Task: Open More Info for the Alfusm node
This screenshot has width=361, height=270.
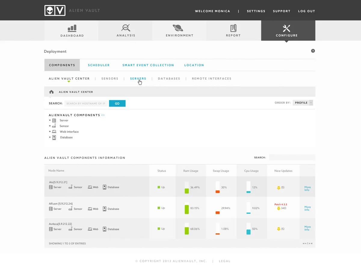Action: (x=307, y=208)
